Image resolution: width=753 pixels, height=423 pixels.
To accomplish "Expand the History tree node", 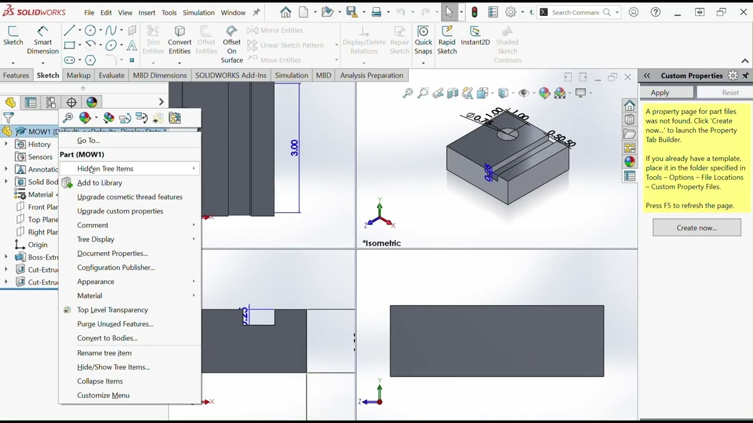I will [x=6, y=144].
